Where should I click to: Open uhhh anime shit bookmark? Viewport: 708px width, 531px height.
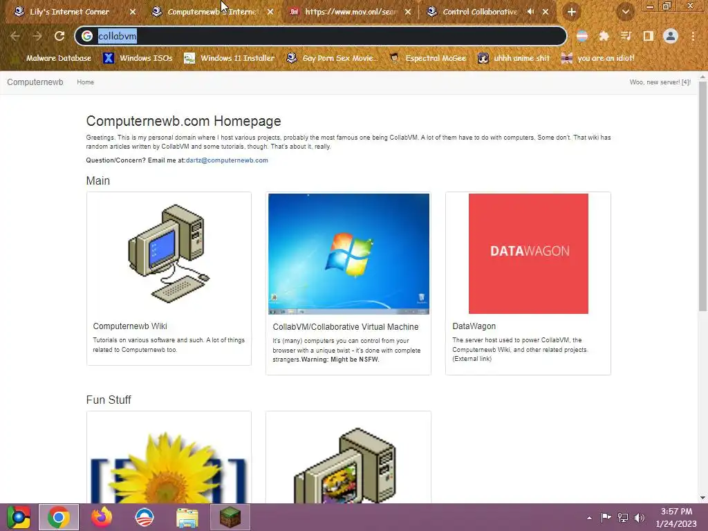514,58
